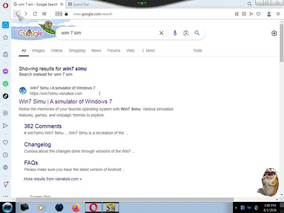Click the Google doodle logo
284x213 pixels.
point(31,33)
